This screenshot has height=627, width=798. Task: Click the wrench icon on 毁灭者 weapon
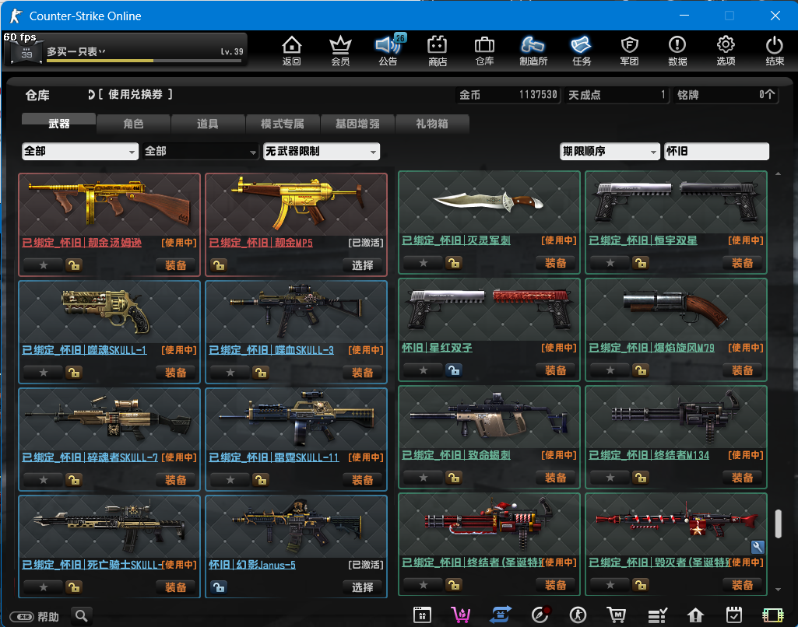tap(758, 547)
